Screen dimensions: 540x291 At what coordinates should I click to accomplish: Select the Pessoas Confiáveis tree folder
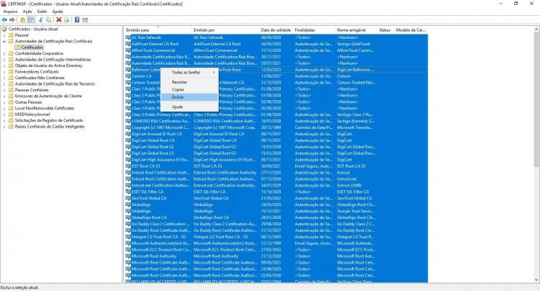[x=32, y=90]
